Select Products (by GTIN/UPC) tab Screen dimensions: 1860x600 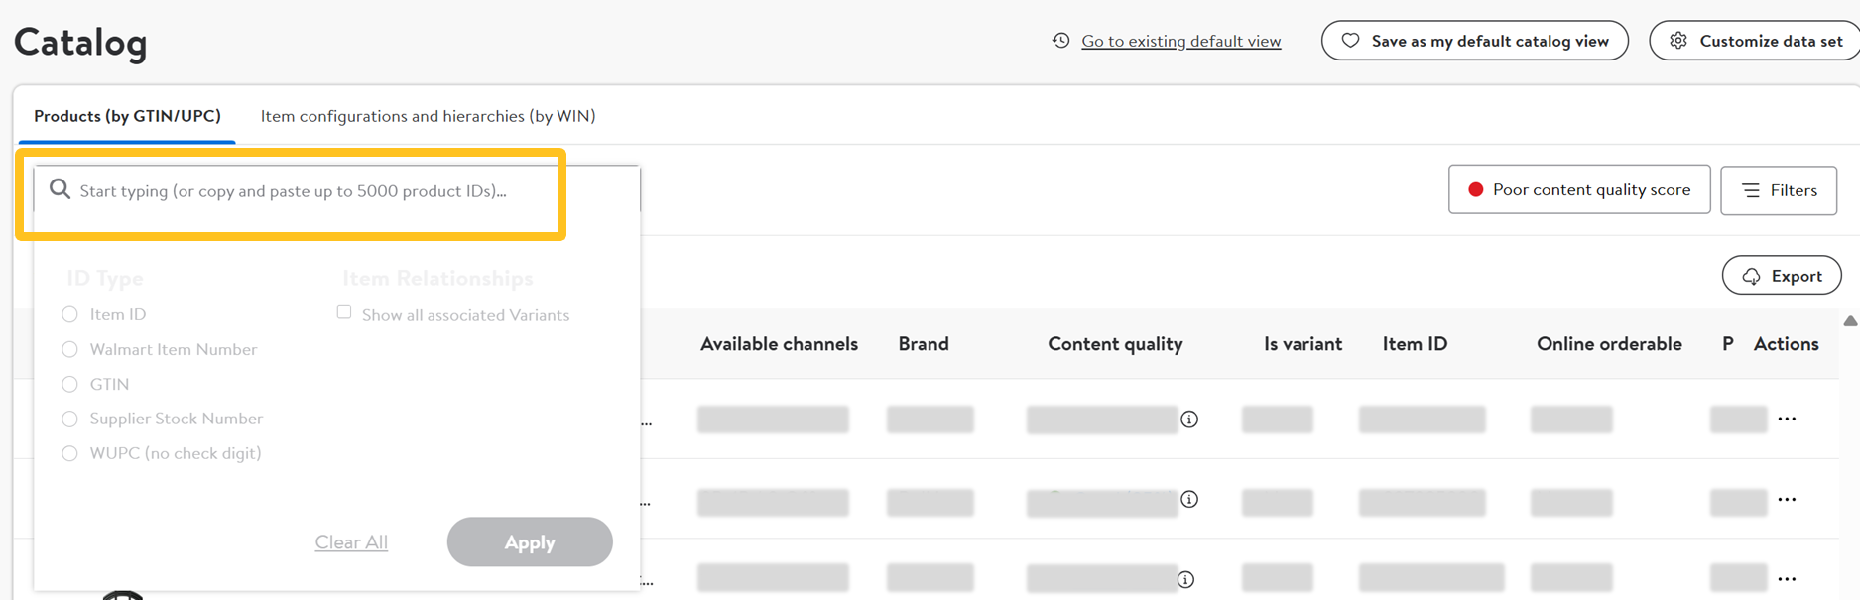point(127,116)
